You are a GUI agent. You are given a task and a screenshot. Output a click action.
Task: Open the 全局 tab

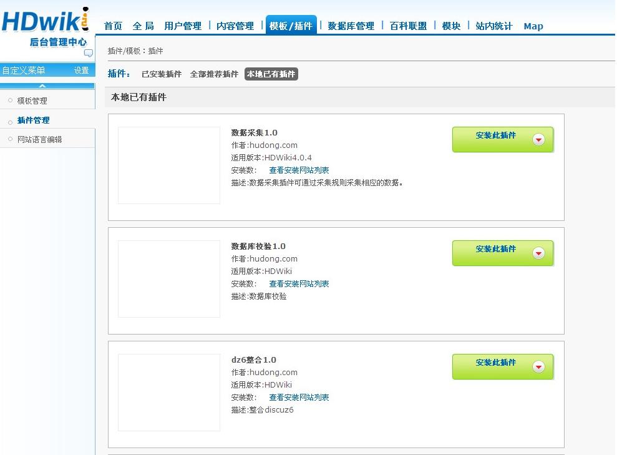tap(143, 26)
